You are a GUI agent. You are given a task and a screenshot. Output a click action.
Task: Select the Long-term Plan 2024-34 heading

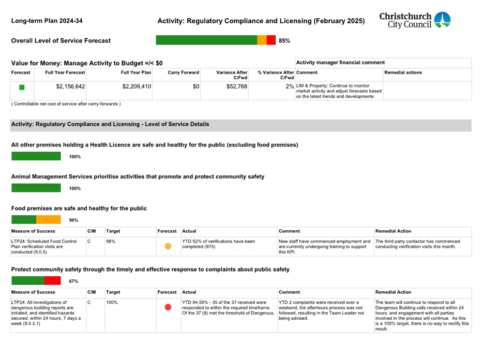click(x=47, y=21)
